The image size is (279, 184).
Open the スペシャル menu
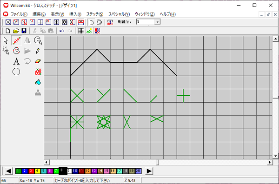click(119, 14)
